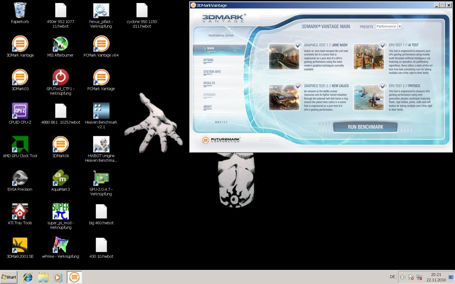Open the Windows Start menu
The height and width of the screenshot is (284, 455).
point(9,277)
